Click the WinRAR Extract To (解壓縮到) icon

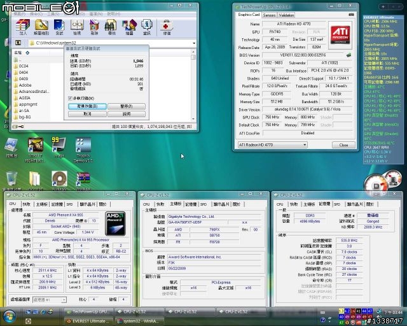pos(41,25)
